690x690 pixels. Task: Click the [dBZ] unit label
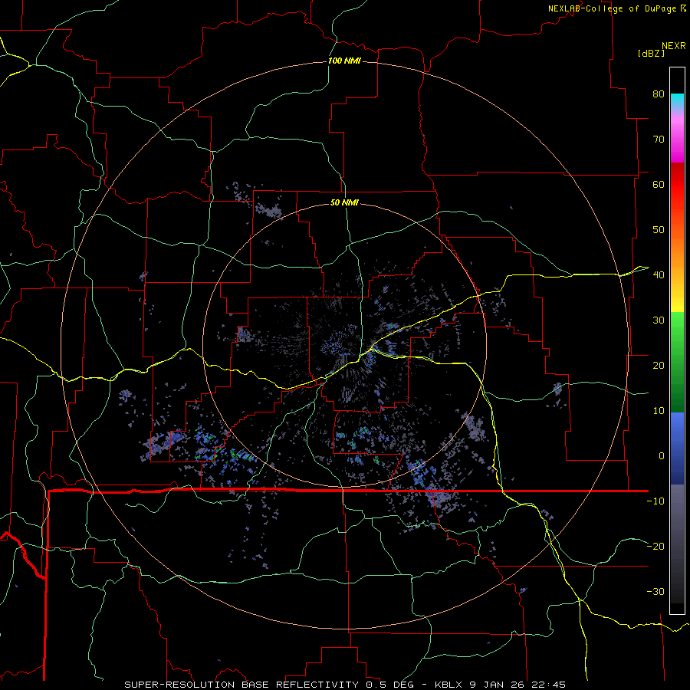pyautogui.click(x=651, y=54)
